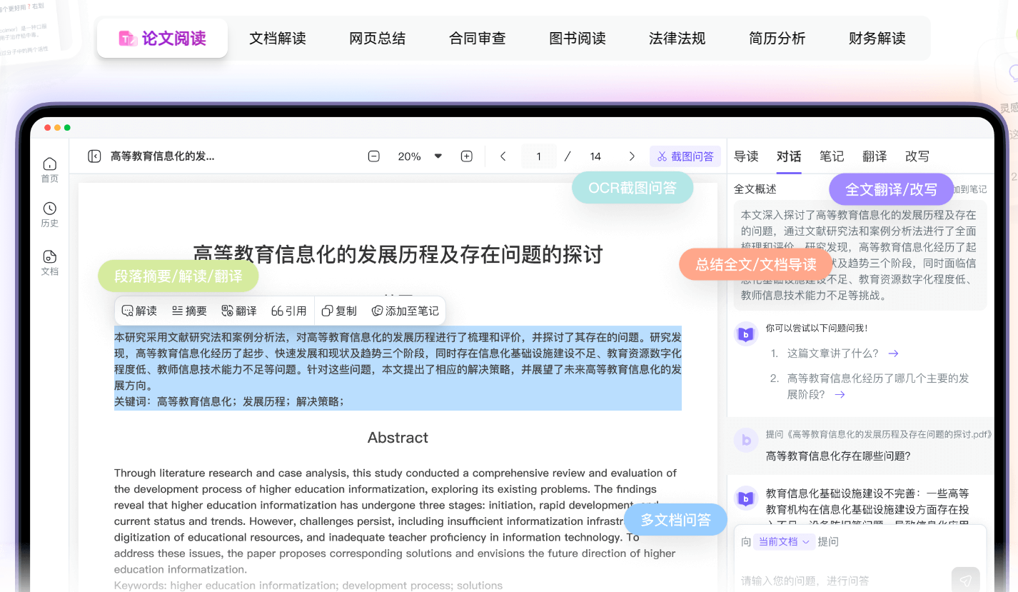Open the 当前文档 scope dropdown
This screenshot has height=592, width=1018.
pos(784,542)
